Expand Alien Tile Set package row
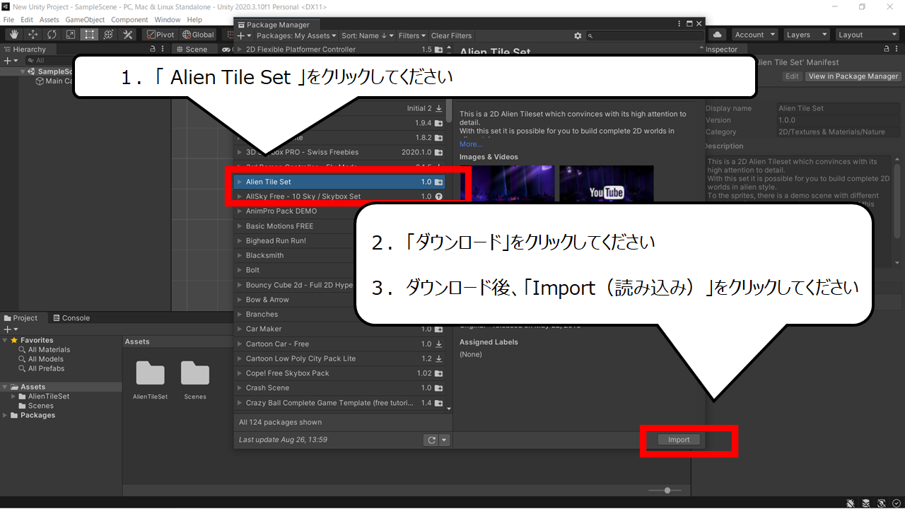 pyautogui.click(x=240, y=182)
